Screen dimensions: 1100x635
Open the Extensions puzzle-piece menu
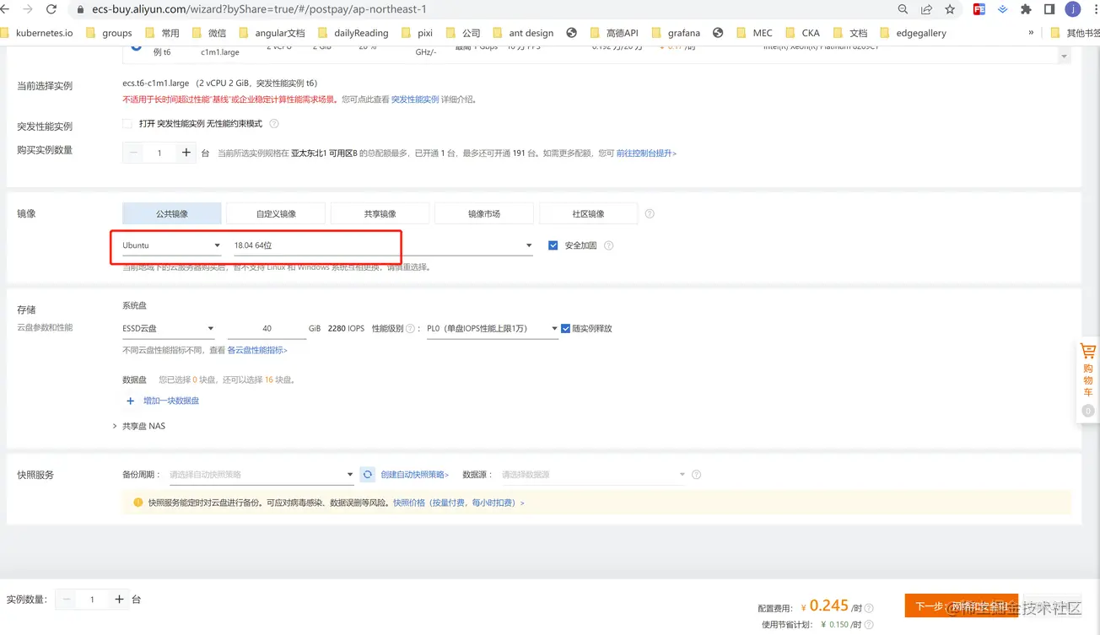coord(1026,9)
